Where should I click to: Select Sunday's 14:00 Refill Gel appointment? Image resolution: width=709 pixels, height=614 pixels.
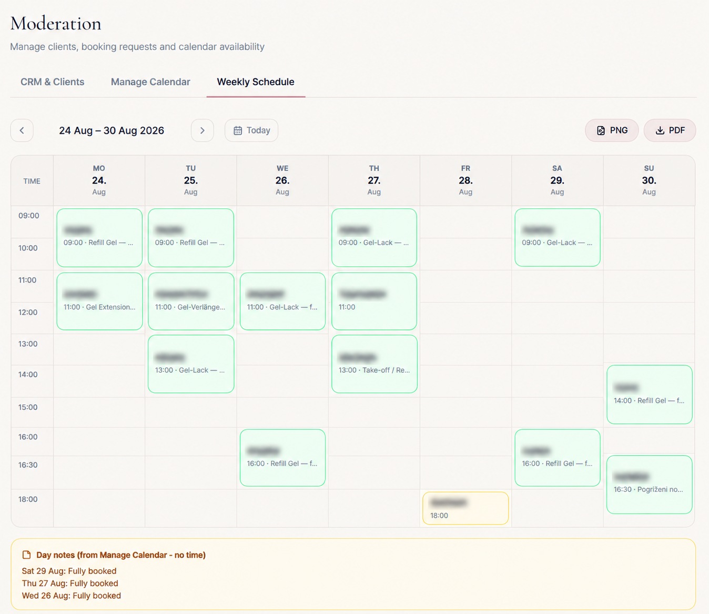click(x=650, y=395)
